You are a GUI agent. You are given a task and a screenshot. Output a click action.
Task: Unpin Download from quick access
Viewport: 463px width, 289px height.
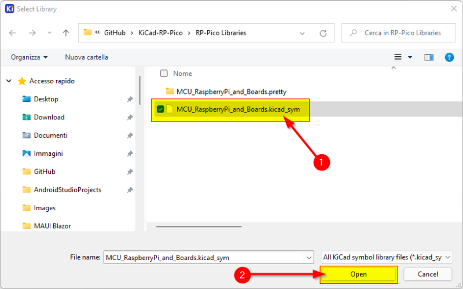point(130,118)
